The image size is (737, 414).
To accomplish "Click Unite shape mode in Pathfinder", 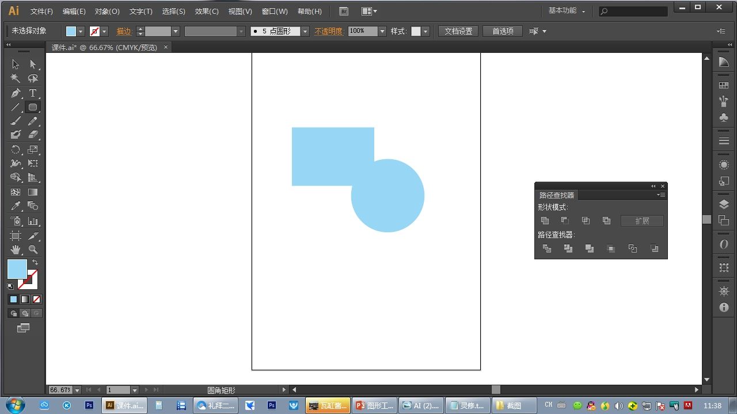I will 545,221.
